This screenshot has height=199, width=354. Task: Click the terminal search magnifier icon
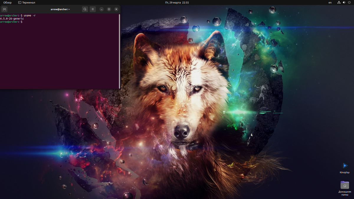pyautogui.click(x=85, y=9)
